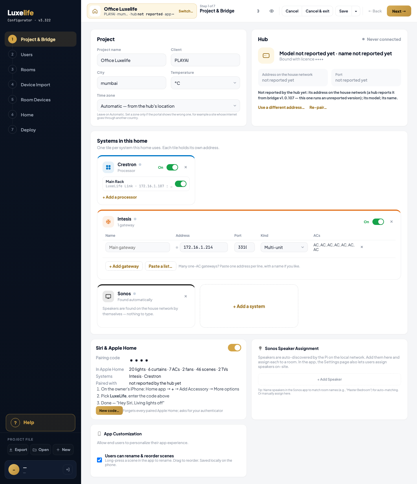This screenshot has height=484, width=417.
Task: Click the Re-pair link in Hub
Action: [318, 107]
